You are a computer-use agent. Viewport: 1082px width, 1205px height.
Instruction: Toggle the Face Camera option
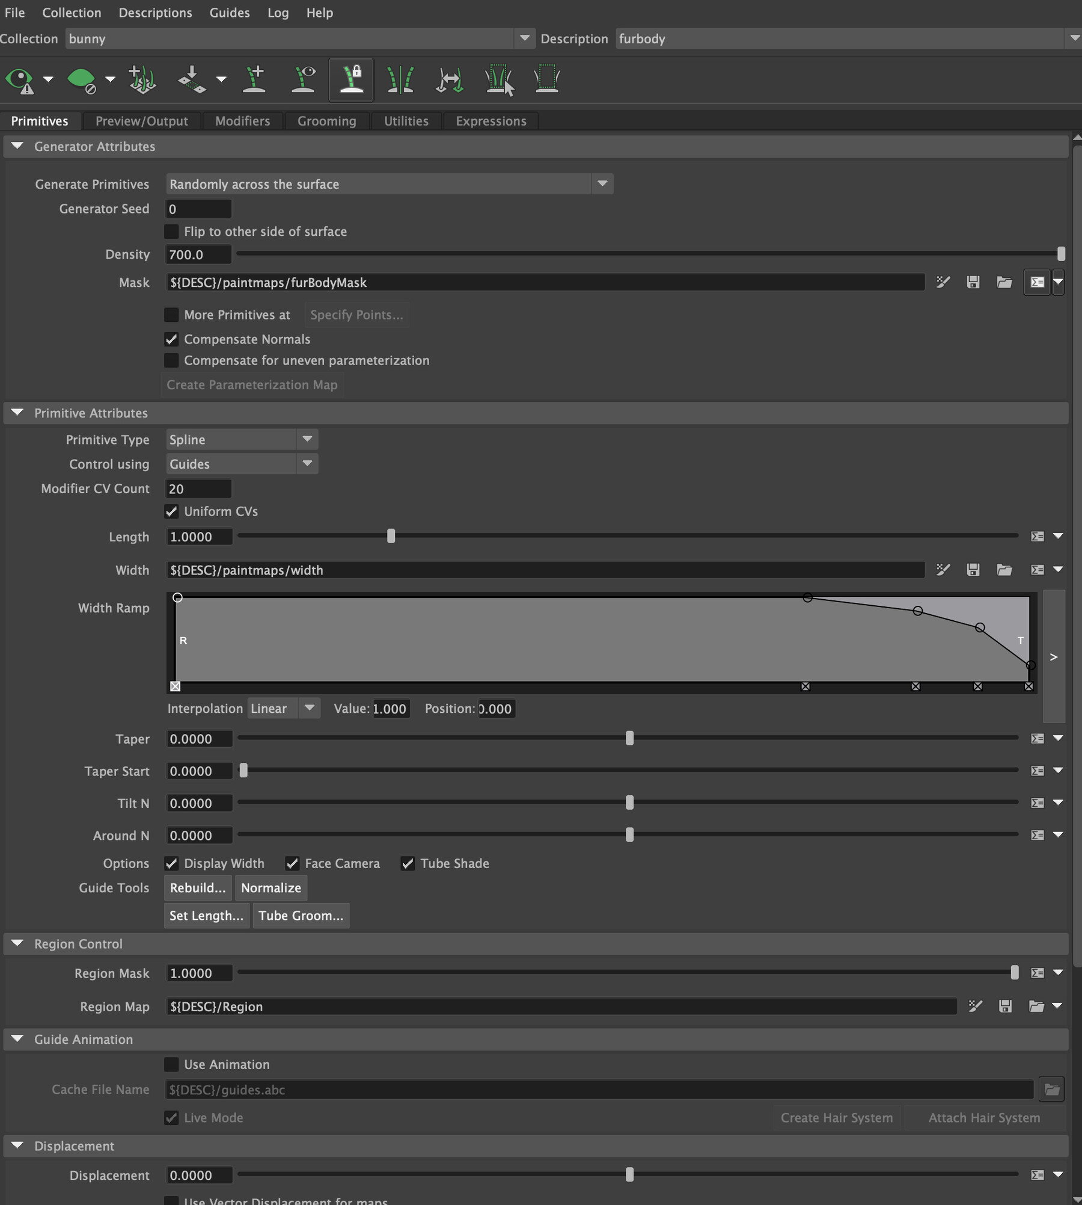[293, 863]
